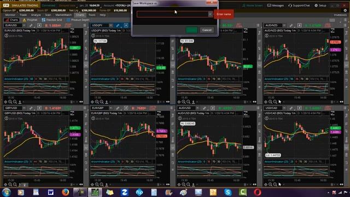Zoom out on the EUR/GBP chart
The width and height of the screenshot is (350, 197).
101,184
